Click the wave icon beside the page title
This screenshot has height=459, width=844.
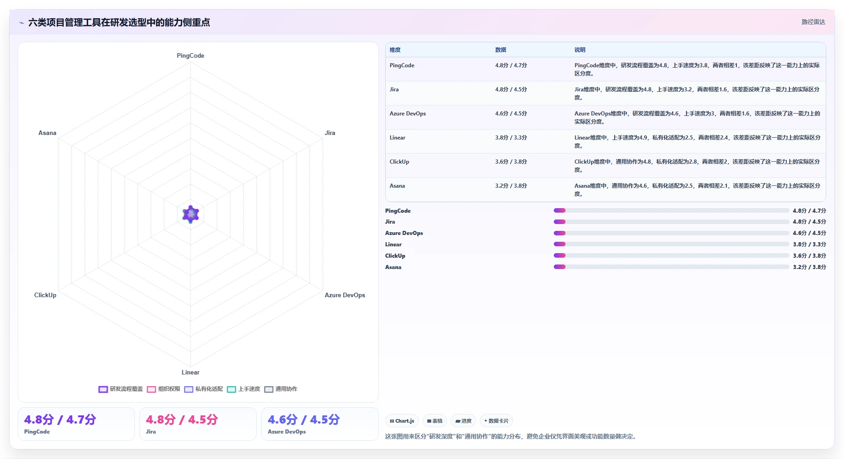click(x=21, y=23)
